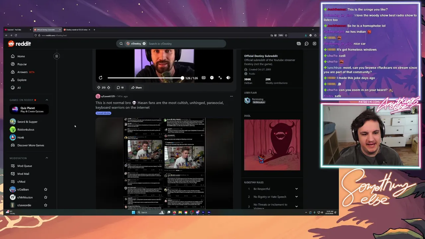
Task: Open the Hasan fans post title
Action: (160, 105)
